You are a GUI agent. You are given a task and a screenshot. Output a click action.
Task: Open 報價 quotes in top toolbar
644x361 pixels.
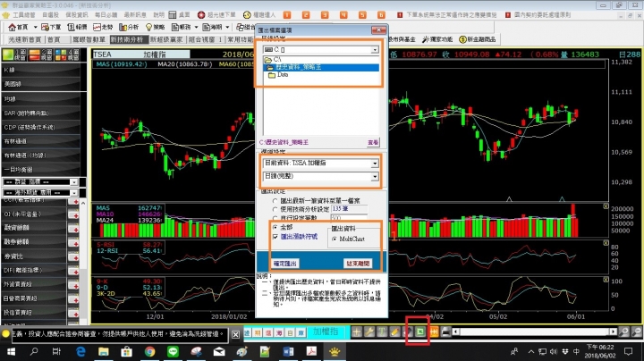click(x=77, y=27)
